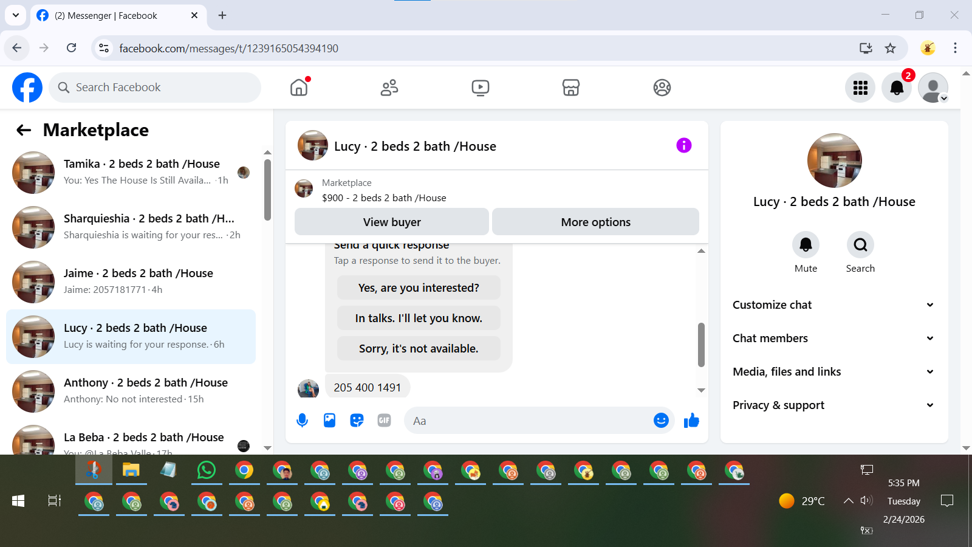Viewport: 972px width, 547px height.
Task: Attach a file image icon
Action: [x=329, y=420]
